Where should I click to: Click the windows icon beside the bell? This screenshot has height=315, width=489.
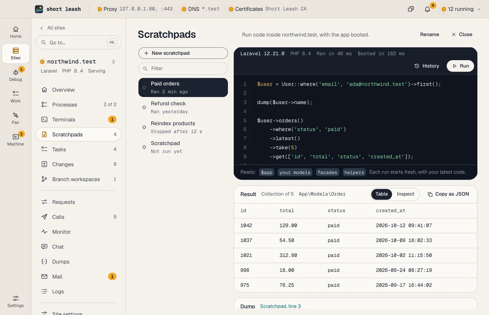point(411,9)
